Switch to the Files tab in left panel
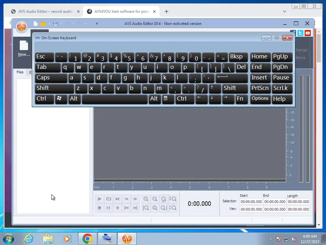The height and width of the screenshot is (245, 326). [x=20, y=72]
